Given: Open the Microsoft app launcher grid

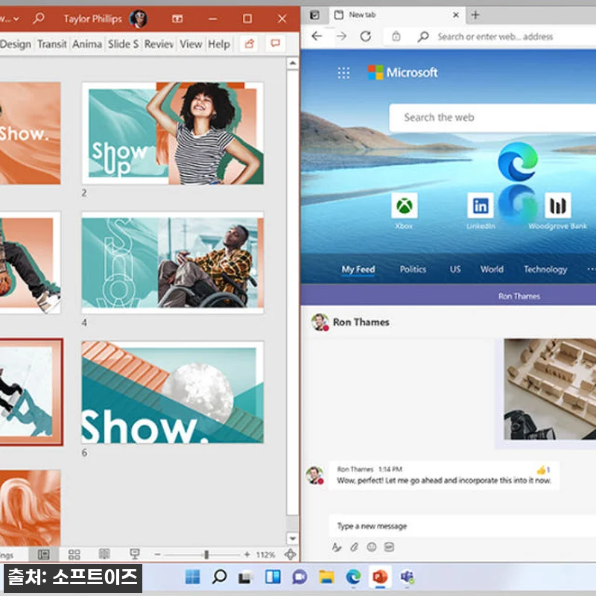Looking at the screenshot, I should (343, 72).
